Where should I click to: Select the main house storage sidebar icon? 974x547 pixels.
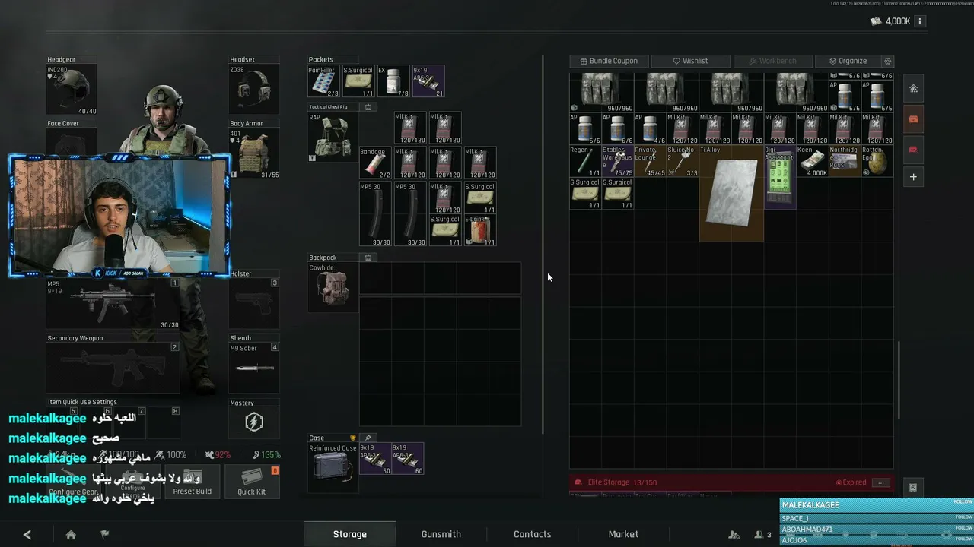click(x=913, y=88)
